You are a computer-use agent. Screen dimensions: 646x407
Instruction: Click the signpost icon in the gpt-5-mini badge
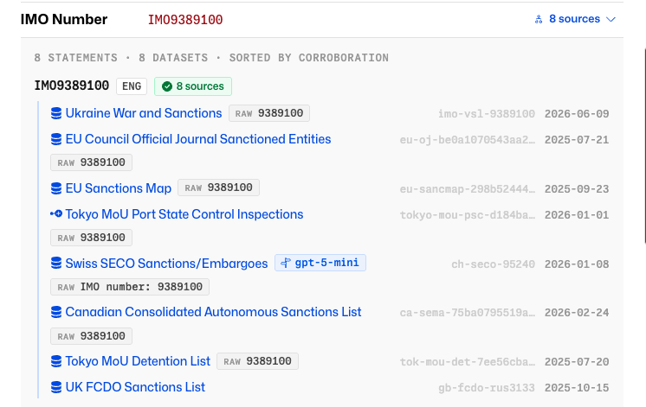(x=286, y=263)
